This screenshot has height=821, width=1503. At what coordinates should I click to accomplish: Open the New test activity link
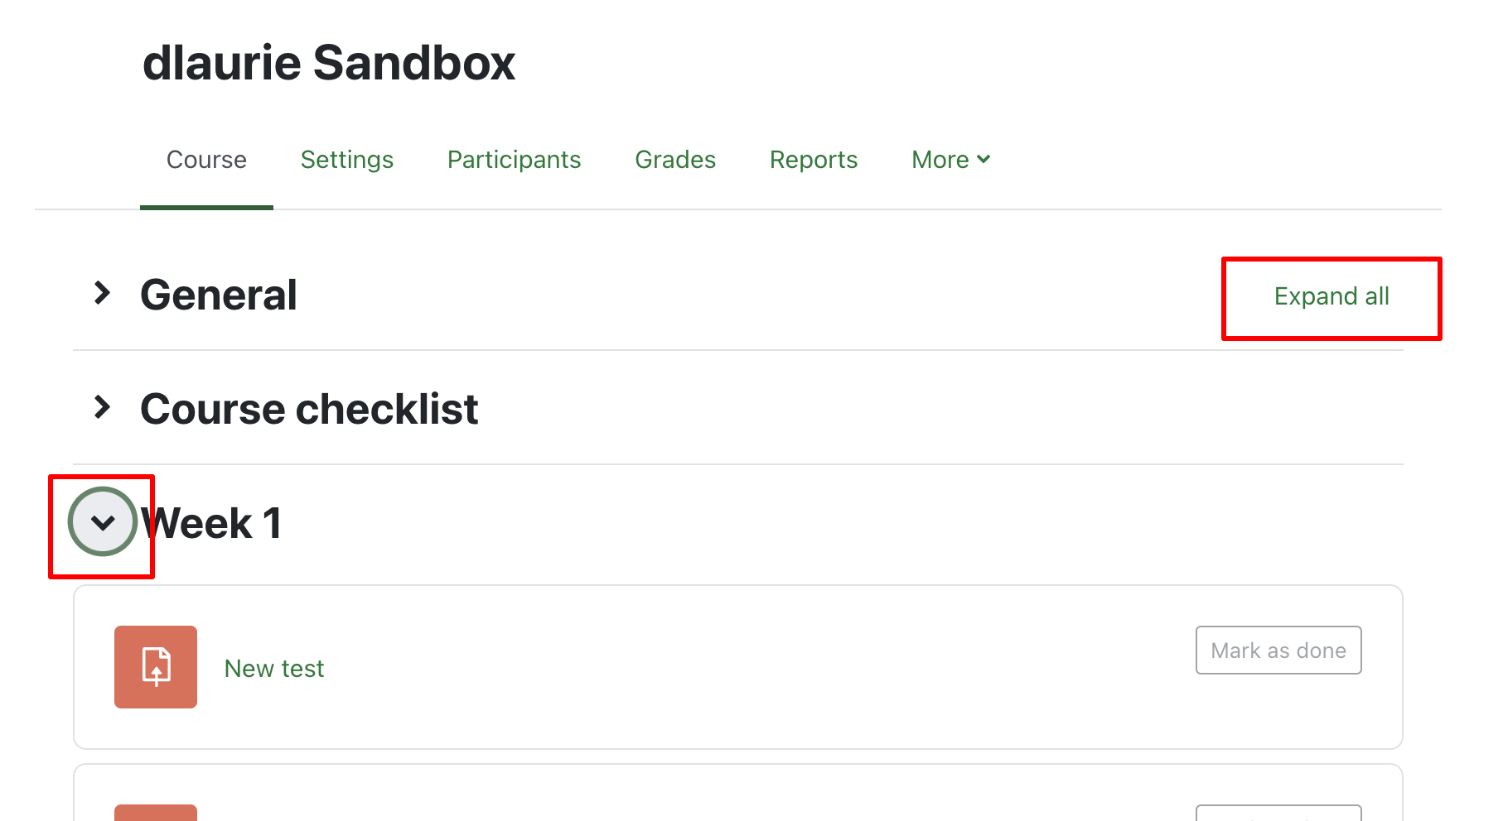point(274,669)
